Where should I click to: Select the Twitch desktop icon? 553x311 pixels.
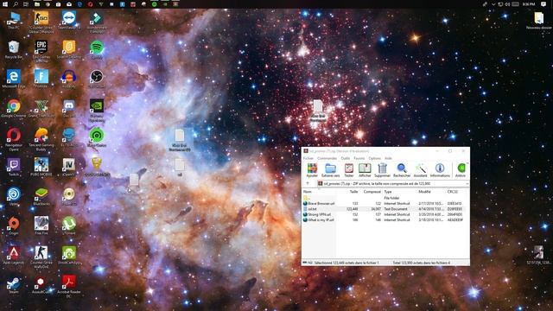[x=14, y=167]
